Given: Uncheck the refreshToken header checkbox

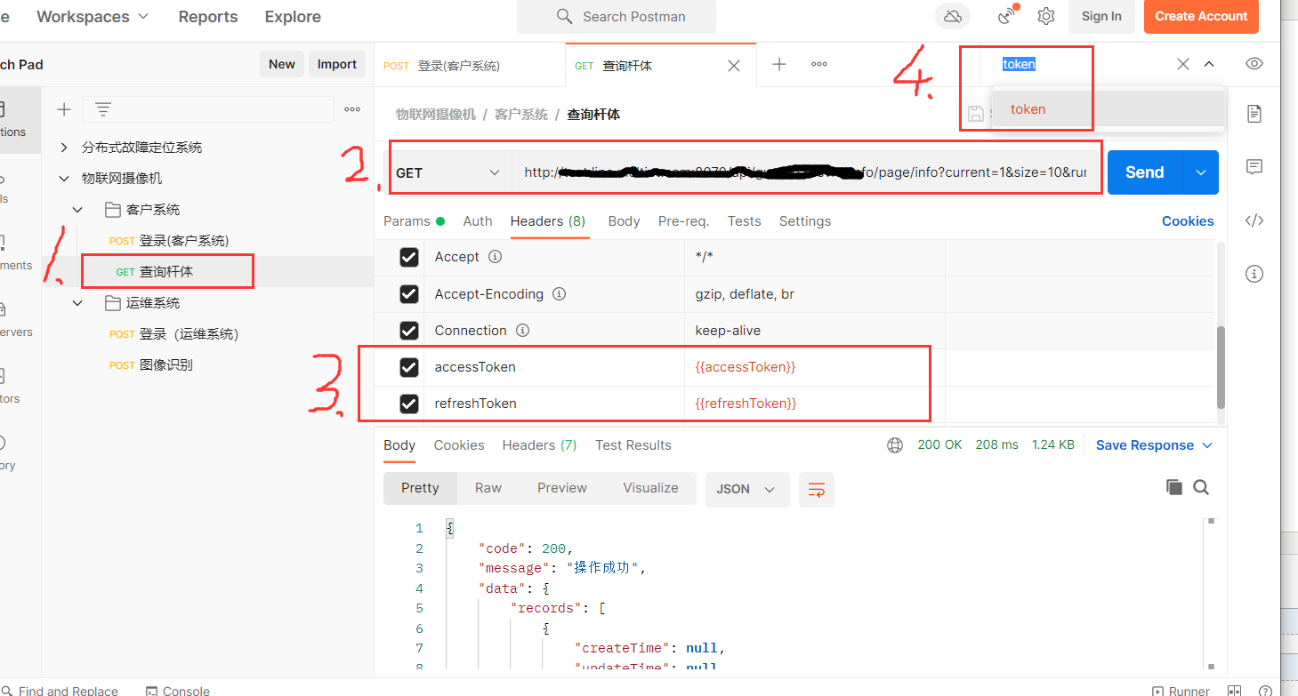Looking at the screenshot, I should coord(409,404).
